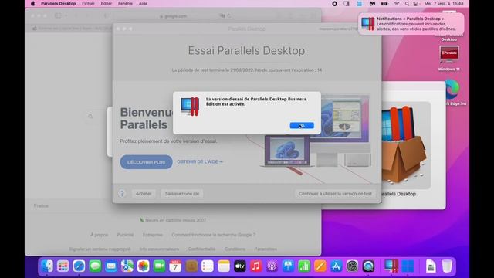Open Photos from the dock
Image resolution: width=494 pixels, height=278 pixels.
click(x=144, y=266)
